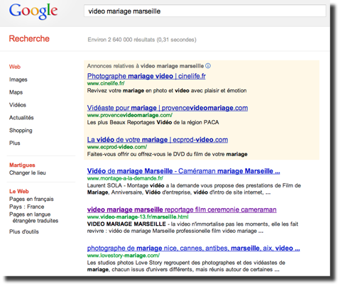Screen dimensions: 338x284
Task: Click the ad info icon next to Annonces
Action: (x=208, y=66)
